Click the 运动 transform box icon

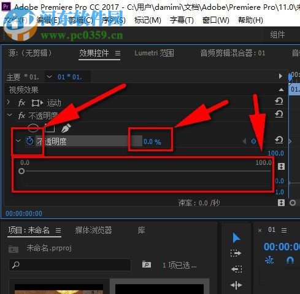click(37, 103)
